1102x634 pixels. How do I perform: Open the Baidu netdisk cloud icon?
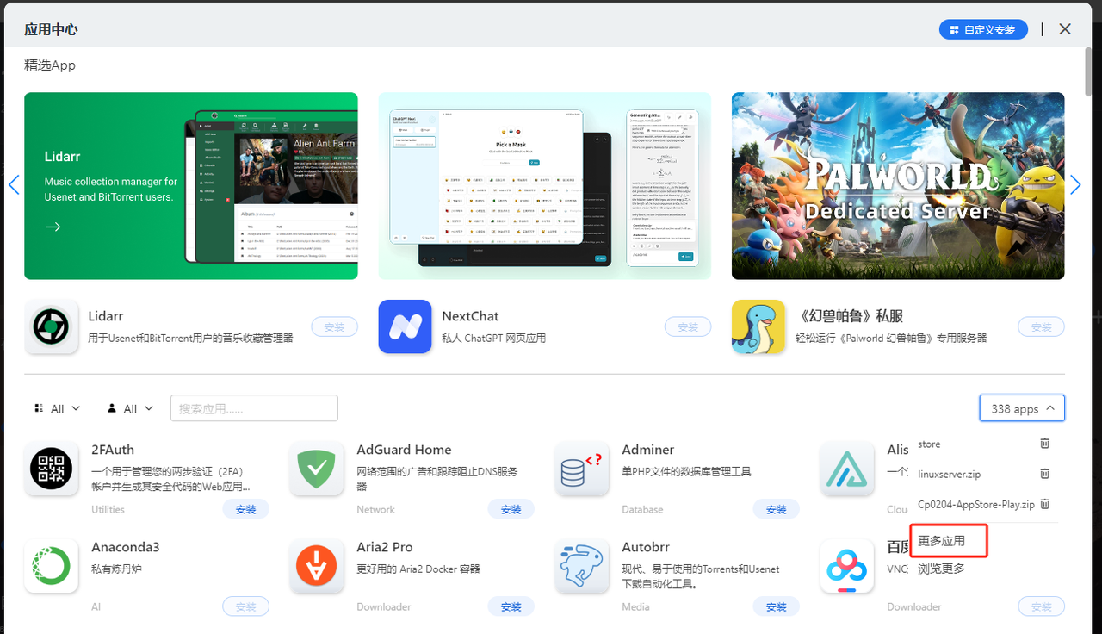point(846,566)
